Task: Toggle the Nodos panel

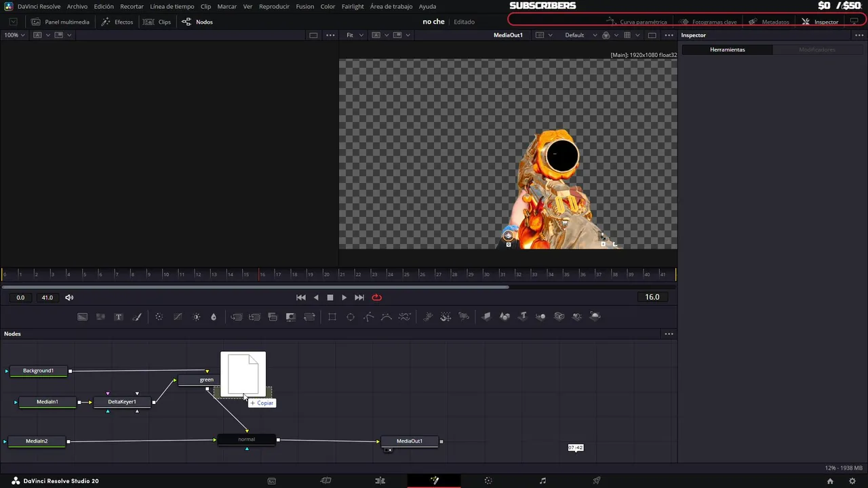Action: [x=197, y=22]
